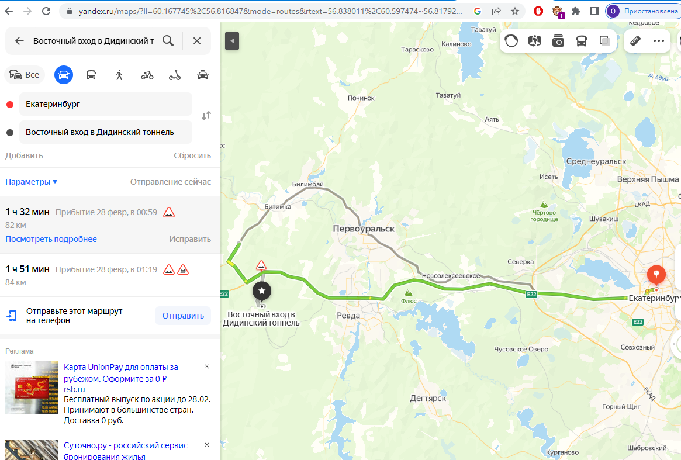Toggle the street panoramas layer
The image size is (681, 460).
click(558, 41)
